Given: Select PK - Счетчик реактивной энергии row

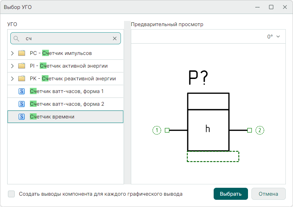Looking at the screenshot, I should 65,79.
